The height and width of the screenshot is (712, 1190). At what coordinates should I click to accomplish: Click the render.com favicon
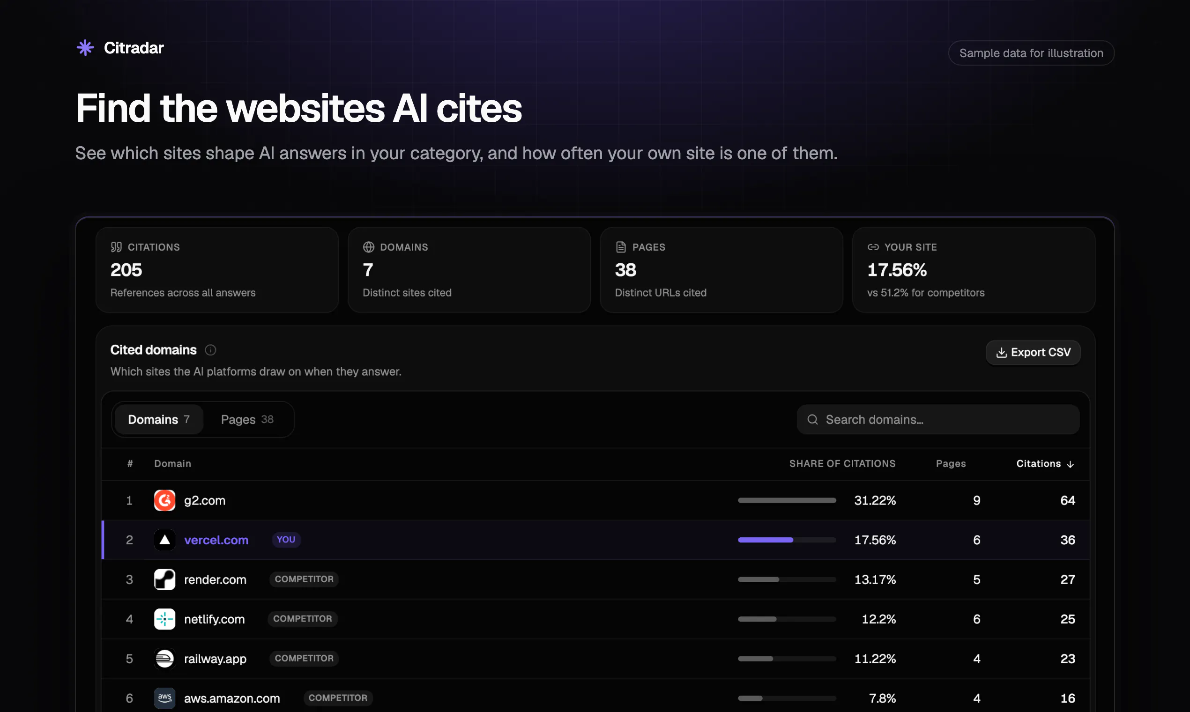[164, 579]
